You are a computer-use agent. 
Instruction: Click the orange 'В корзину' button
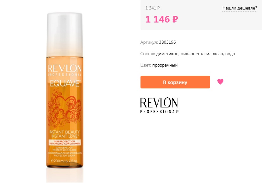pos(175,82)
